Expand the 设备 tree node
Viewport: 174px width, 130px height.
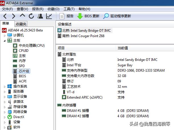pos(5,122)
